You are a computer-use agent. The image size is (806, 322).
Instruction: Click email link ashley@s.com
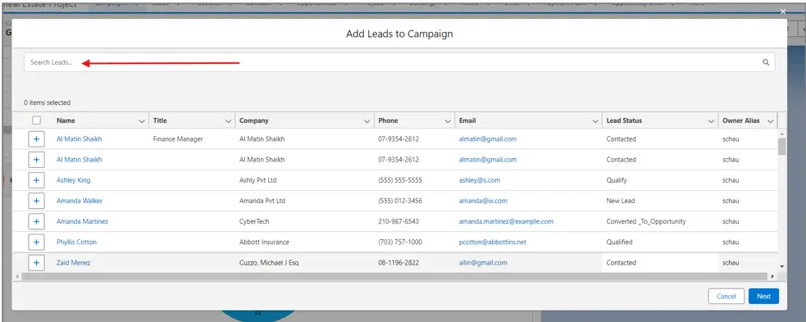[x=479, y=180]
